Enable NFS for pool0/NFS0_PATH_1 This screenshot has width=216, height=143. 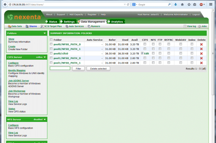tap(153, 49)
